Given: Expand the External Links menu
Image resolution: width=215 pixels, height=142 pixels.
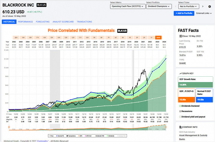Looking at the screenshot, I should [204, 13].
